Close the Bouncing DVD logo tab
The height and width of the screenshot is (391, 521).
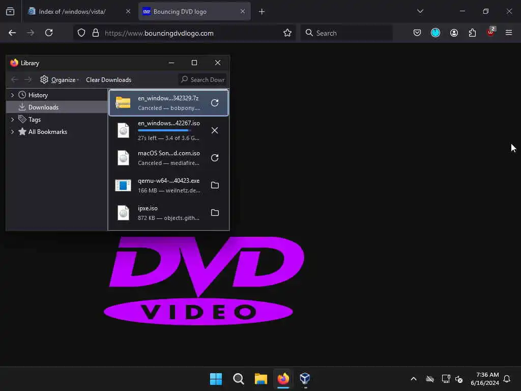243,11
